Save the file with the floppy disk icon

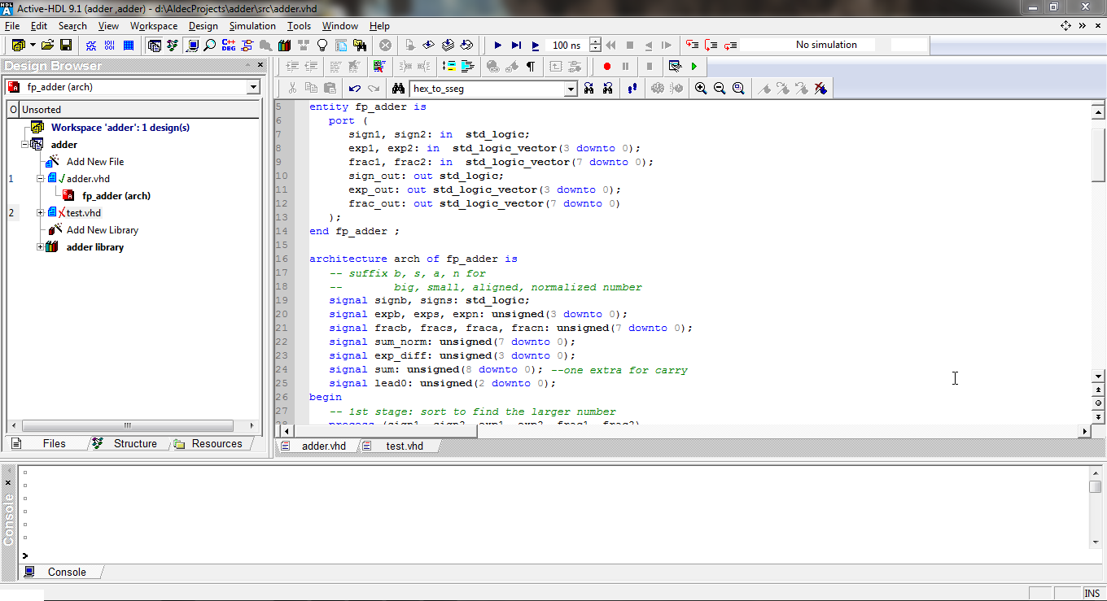66,45
